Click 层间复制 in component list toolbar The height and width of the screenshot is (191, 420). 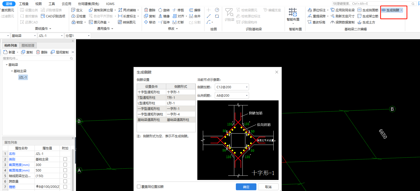60,52
